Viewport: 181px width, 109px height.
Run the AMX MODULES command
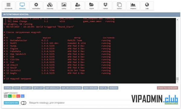click(52, 88)
